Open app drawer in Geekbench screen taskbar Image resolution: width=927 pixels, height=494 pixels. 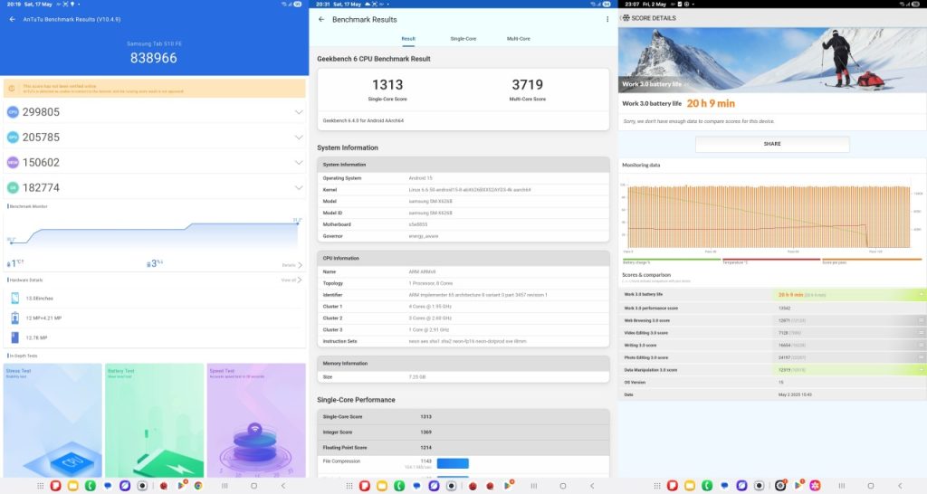349,486
